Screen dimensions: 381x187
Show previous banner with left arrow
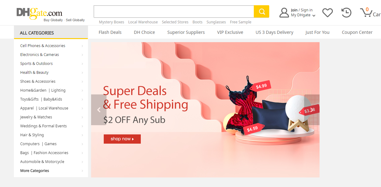[99, 110]
